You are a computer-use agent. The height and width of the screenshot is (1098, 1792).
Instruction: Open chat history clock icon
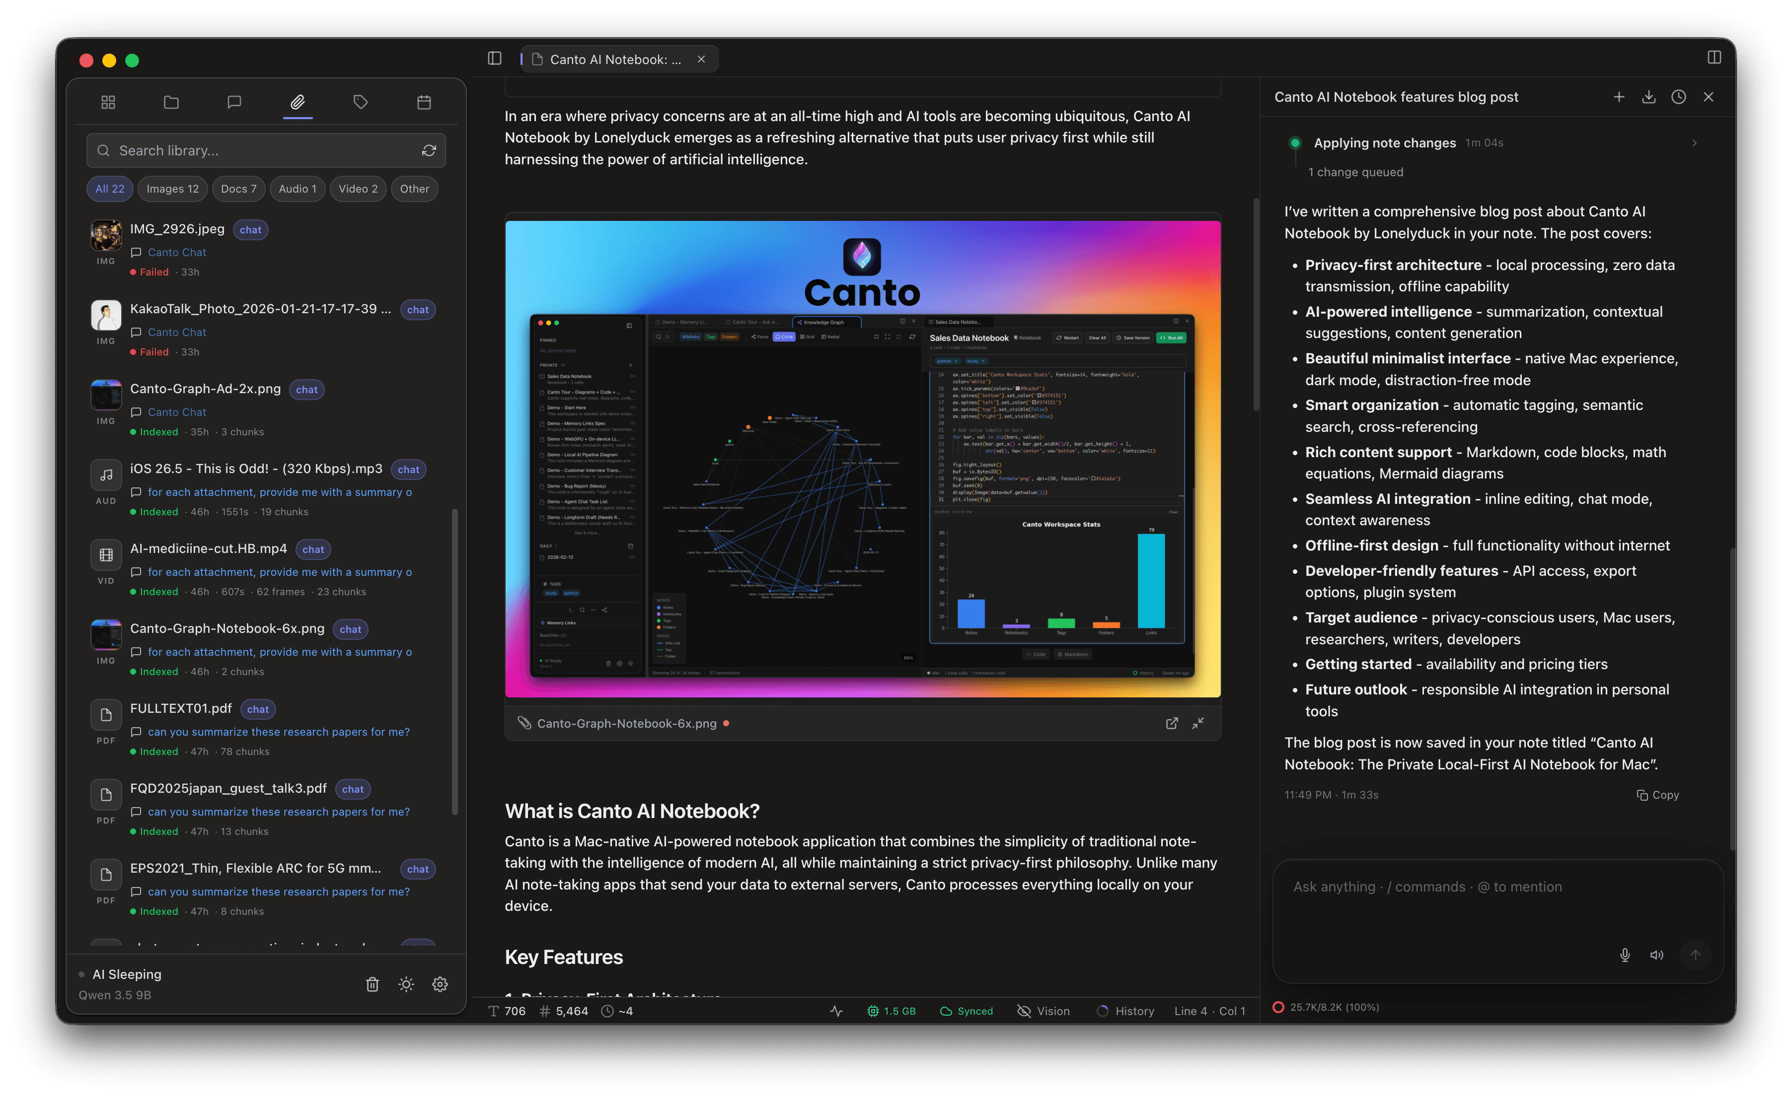(x=1679, y=97)
